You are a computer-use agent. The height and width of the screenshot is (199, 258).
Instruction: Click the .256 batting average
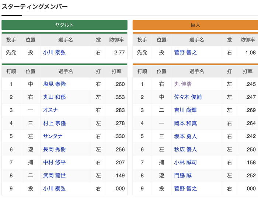point(119,150)
